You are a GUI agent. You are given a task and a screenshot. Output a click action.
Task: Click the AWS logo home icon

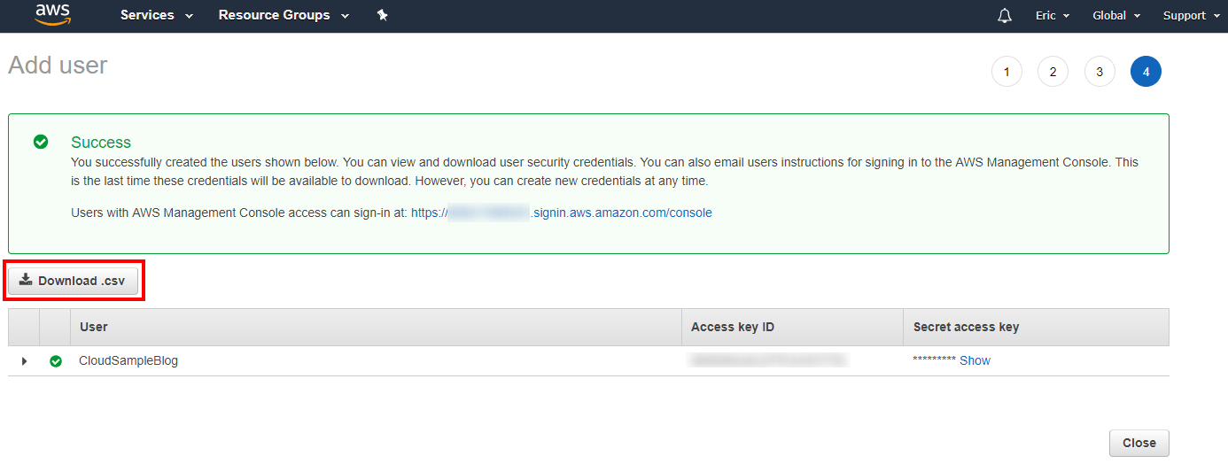point(52,15)
